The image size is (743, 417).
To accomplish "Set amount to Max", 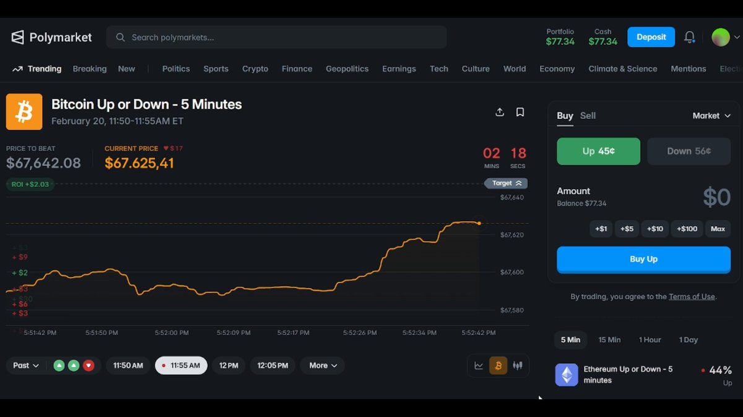I will tap(718, 229).
